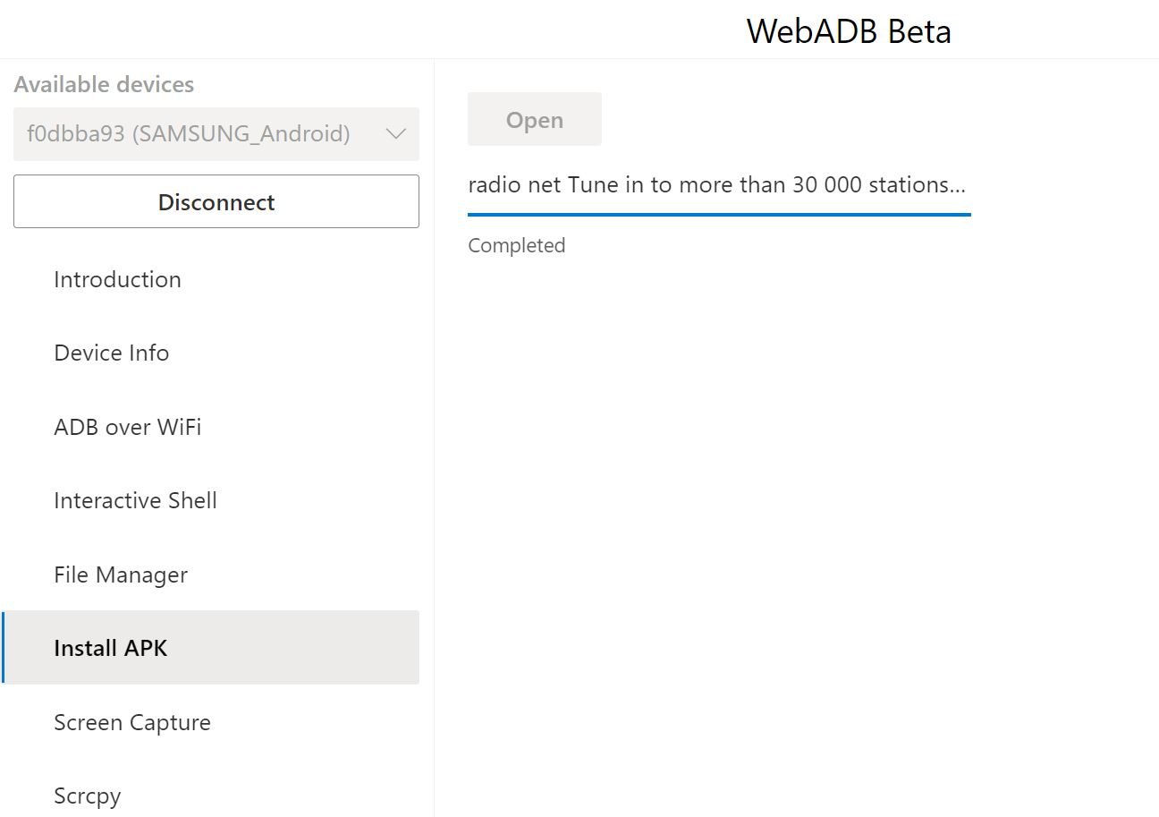
Task: Open the Device Info section
Action: (x=111, y=353)
